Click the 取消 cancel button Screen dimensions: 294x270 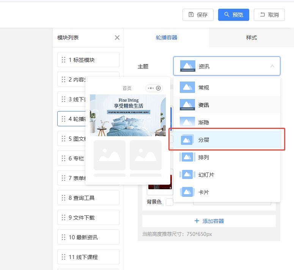(269, 15)
